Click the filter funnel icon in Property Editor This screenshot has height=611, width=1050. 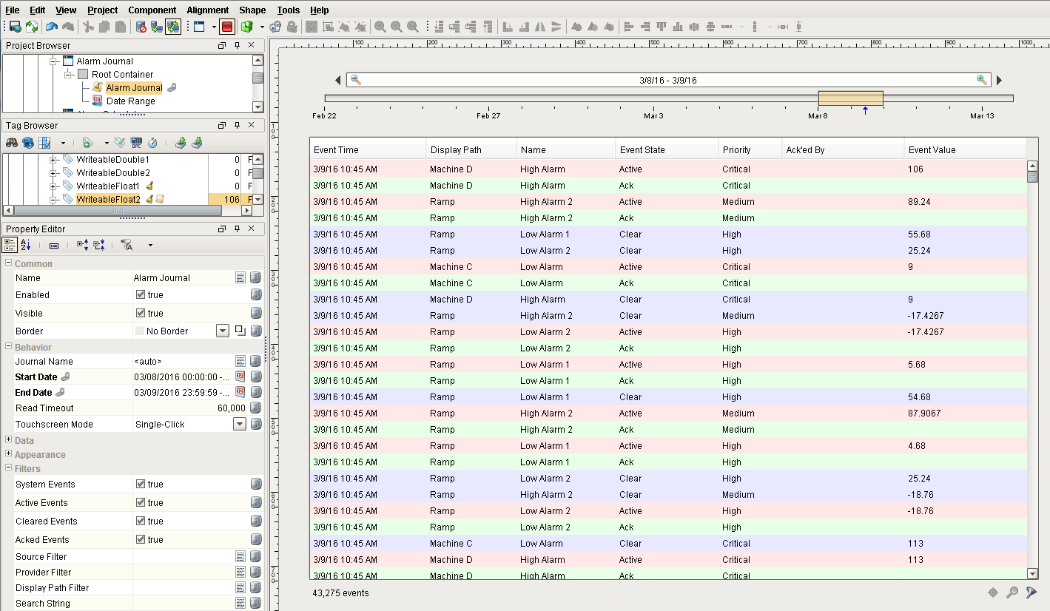click(x=127, y=245)
